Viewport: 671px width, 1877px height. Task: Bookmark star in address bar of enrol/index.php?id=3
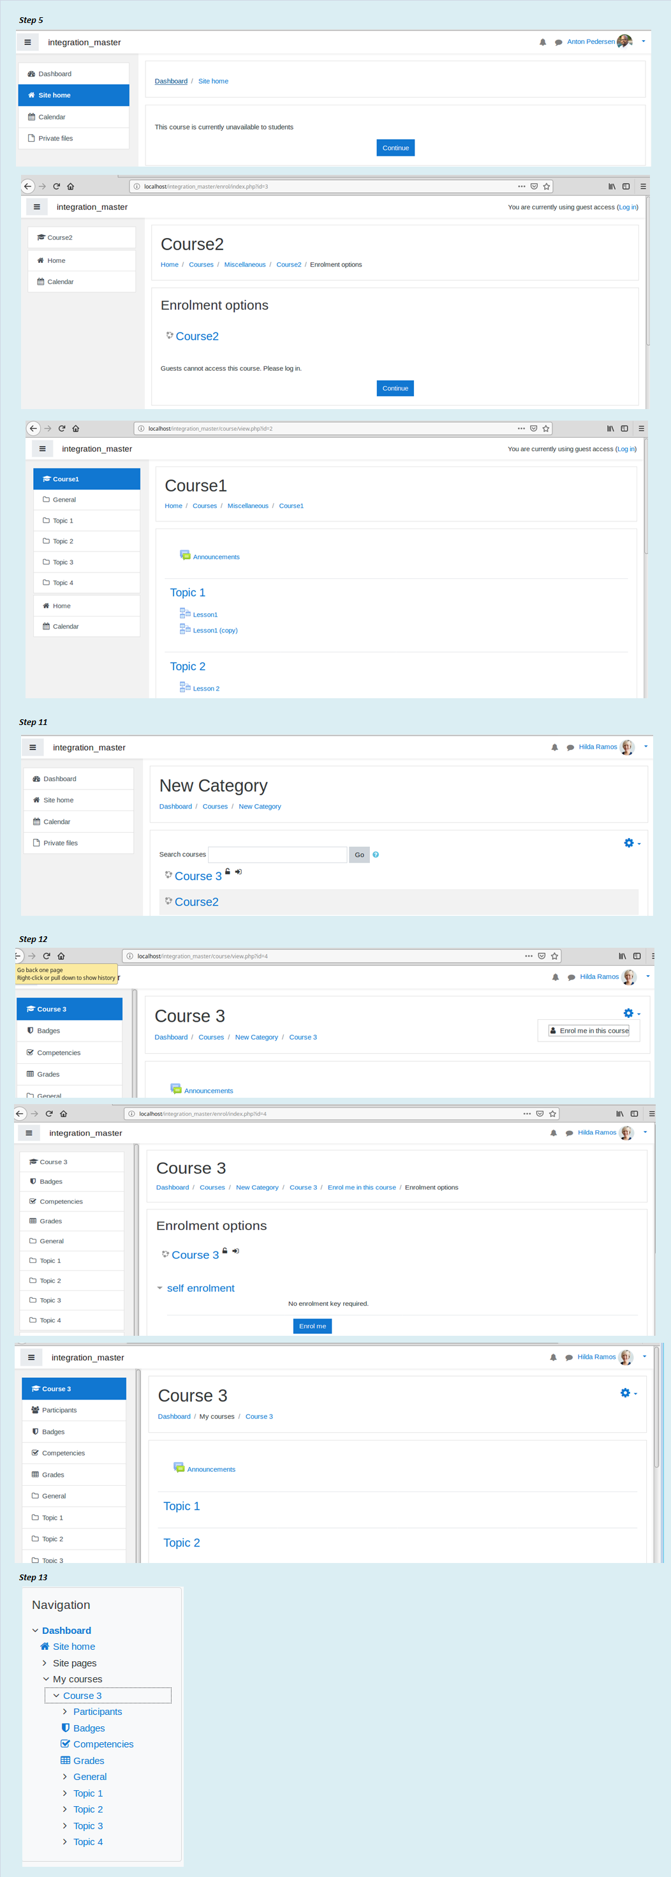click(547, 186)
